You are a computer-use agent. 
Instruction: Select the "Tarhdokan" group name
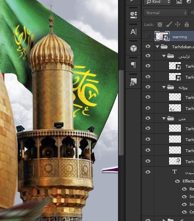point(183,47)
